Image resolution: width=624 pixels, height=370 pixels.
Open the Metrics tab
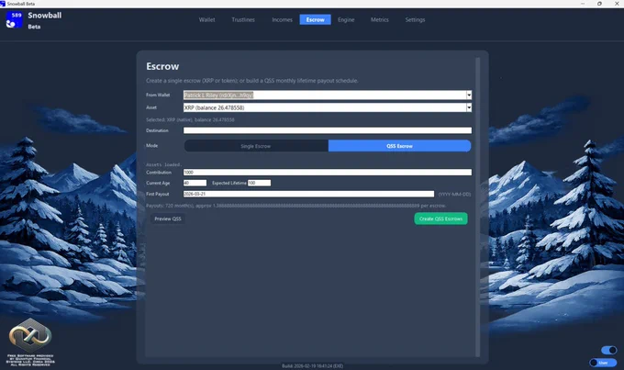(x=380, y=19)
